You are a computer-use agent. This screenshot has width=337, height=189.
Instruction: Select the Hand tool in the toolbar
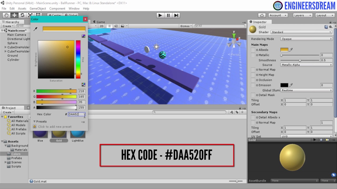[6, 15]
